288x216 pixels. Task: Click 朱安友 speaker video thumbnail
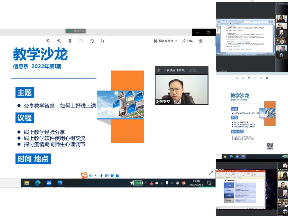coord(181,89)
